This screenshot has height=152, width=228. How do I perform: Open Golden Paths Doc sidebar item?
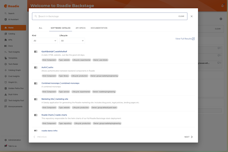[14, 88]
